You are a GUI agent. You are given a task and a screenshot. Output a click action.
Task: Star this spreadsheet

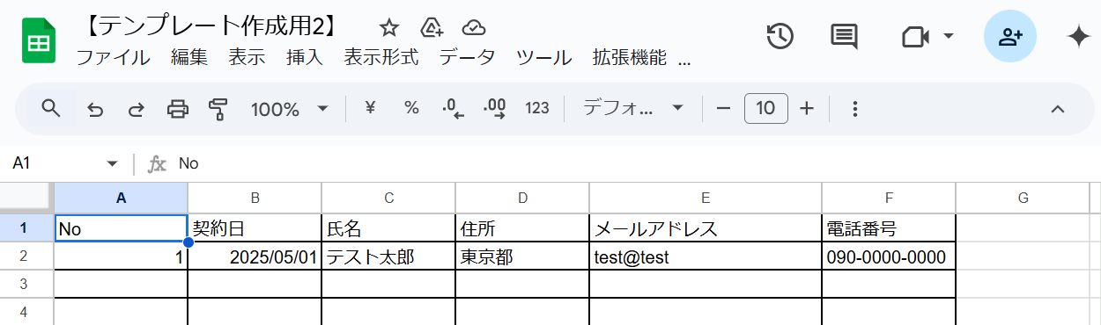(x=388, y=27)
